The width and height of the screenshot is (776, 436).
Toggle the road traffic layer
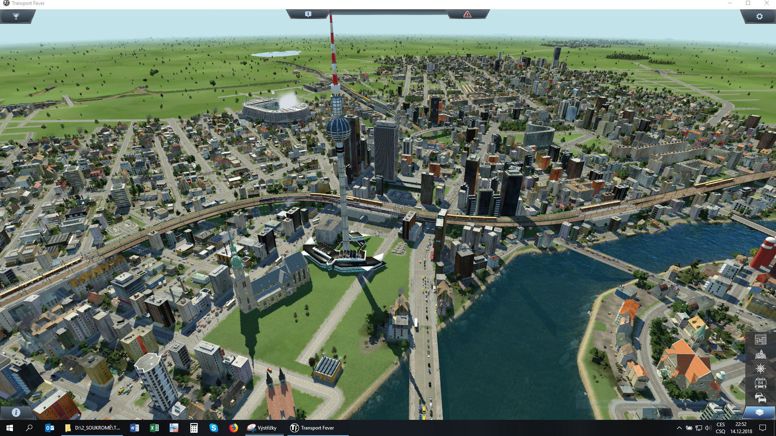(760, 398)
